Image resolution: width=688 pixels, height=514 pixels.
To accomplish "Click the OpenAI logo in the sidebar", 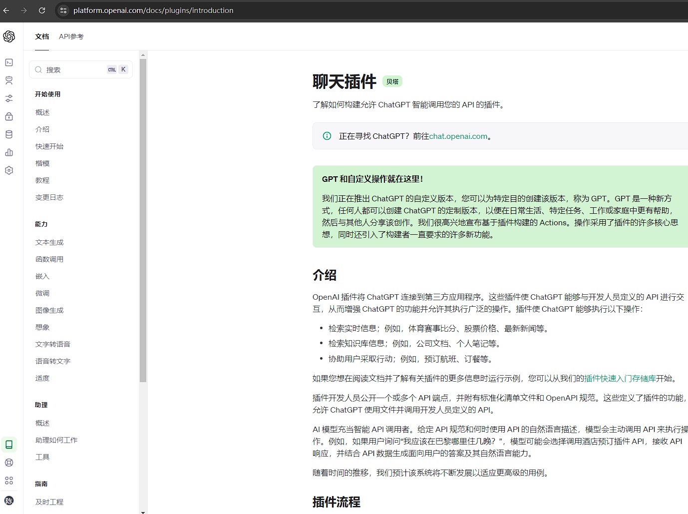I will [9, 36].
